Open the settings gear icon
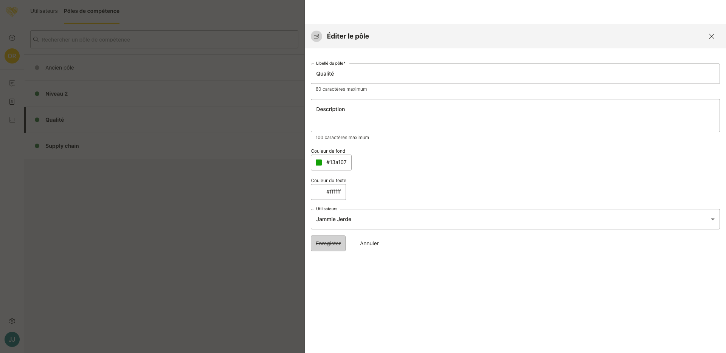 point(12,321)
